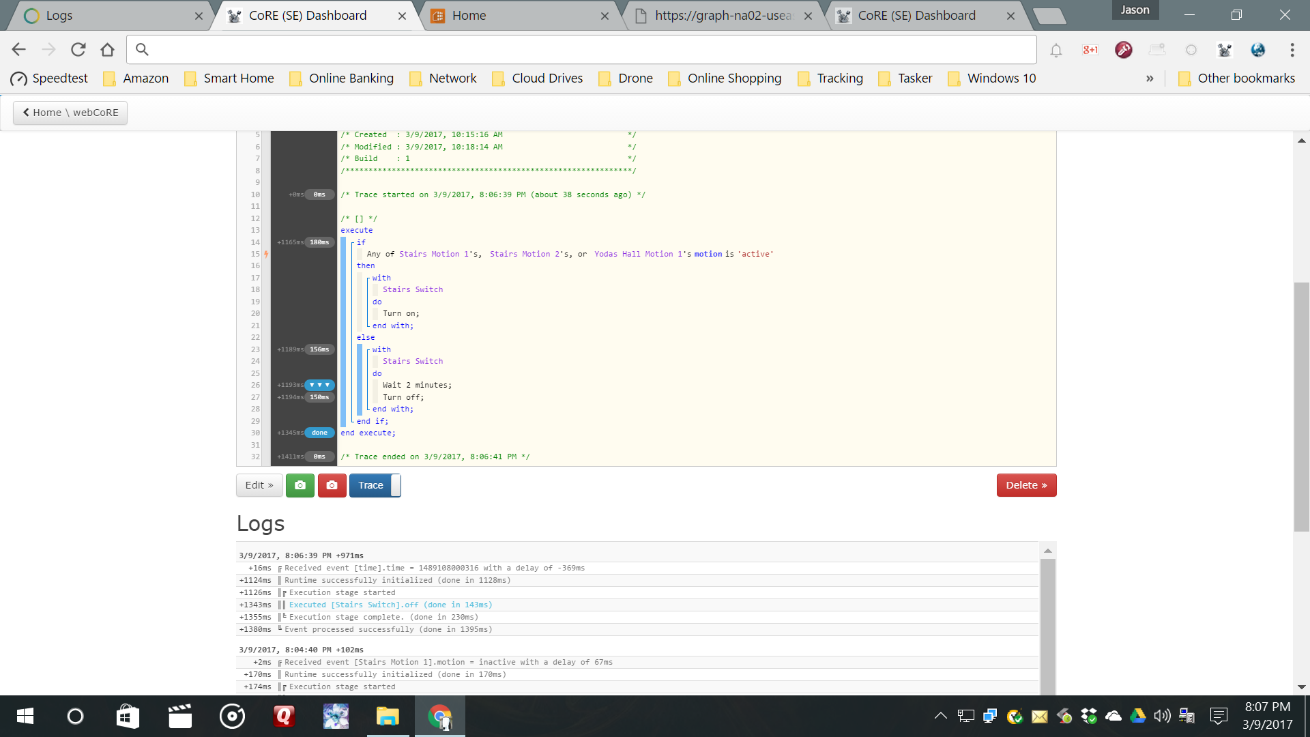Open the Chrome three-dot menu
1310x737 pixels.
1292,50
